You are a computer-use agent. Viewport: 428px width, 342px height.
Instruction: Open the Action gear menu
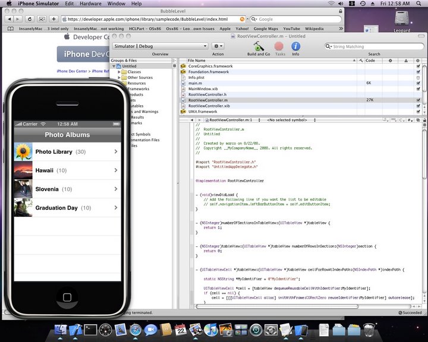[x=218, y=46]
